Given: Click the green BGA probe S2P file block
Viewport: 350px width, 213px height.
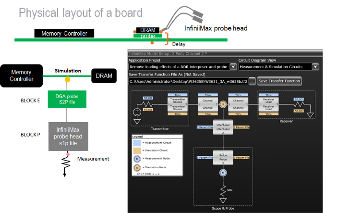Looking at the screenshot, I should click(67, 99).
